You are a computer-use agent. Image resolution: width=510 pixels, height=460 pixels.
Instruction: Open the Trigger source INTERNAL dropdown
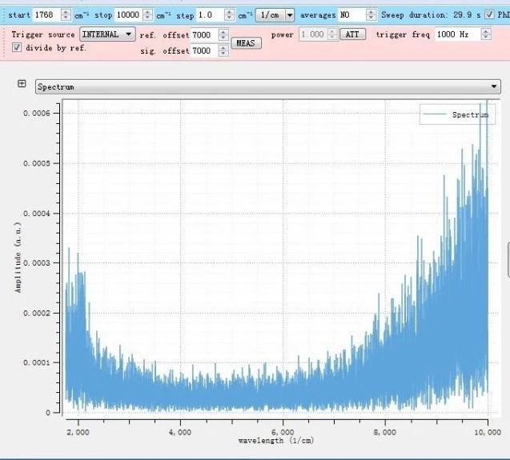pos(106,34)
